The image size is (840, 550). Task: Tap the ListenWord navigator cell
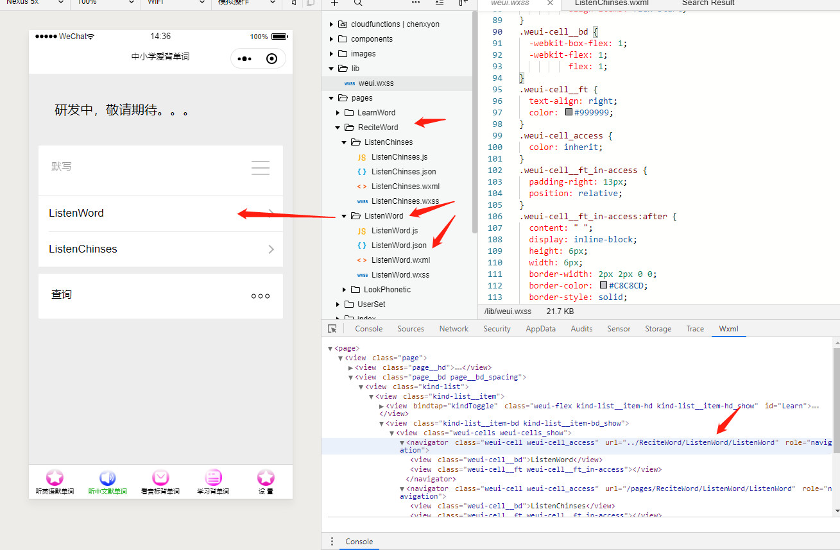click(x=160, y=213)
